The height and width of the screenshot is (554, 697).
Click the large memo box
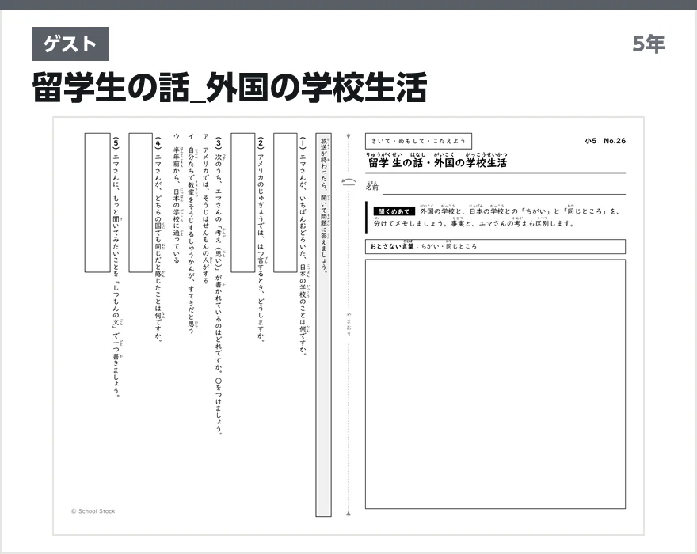tap(495, 384)
